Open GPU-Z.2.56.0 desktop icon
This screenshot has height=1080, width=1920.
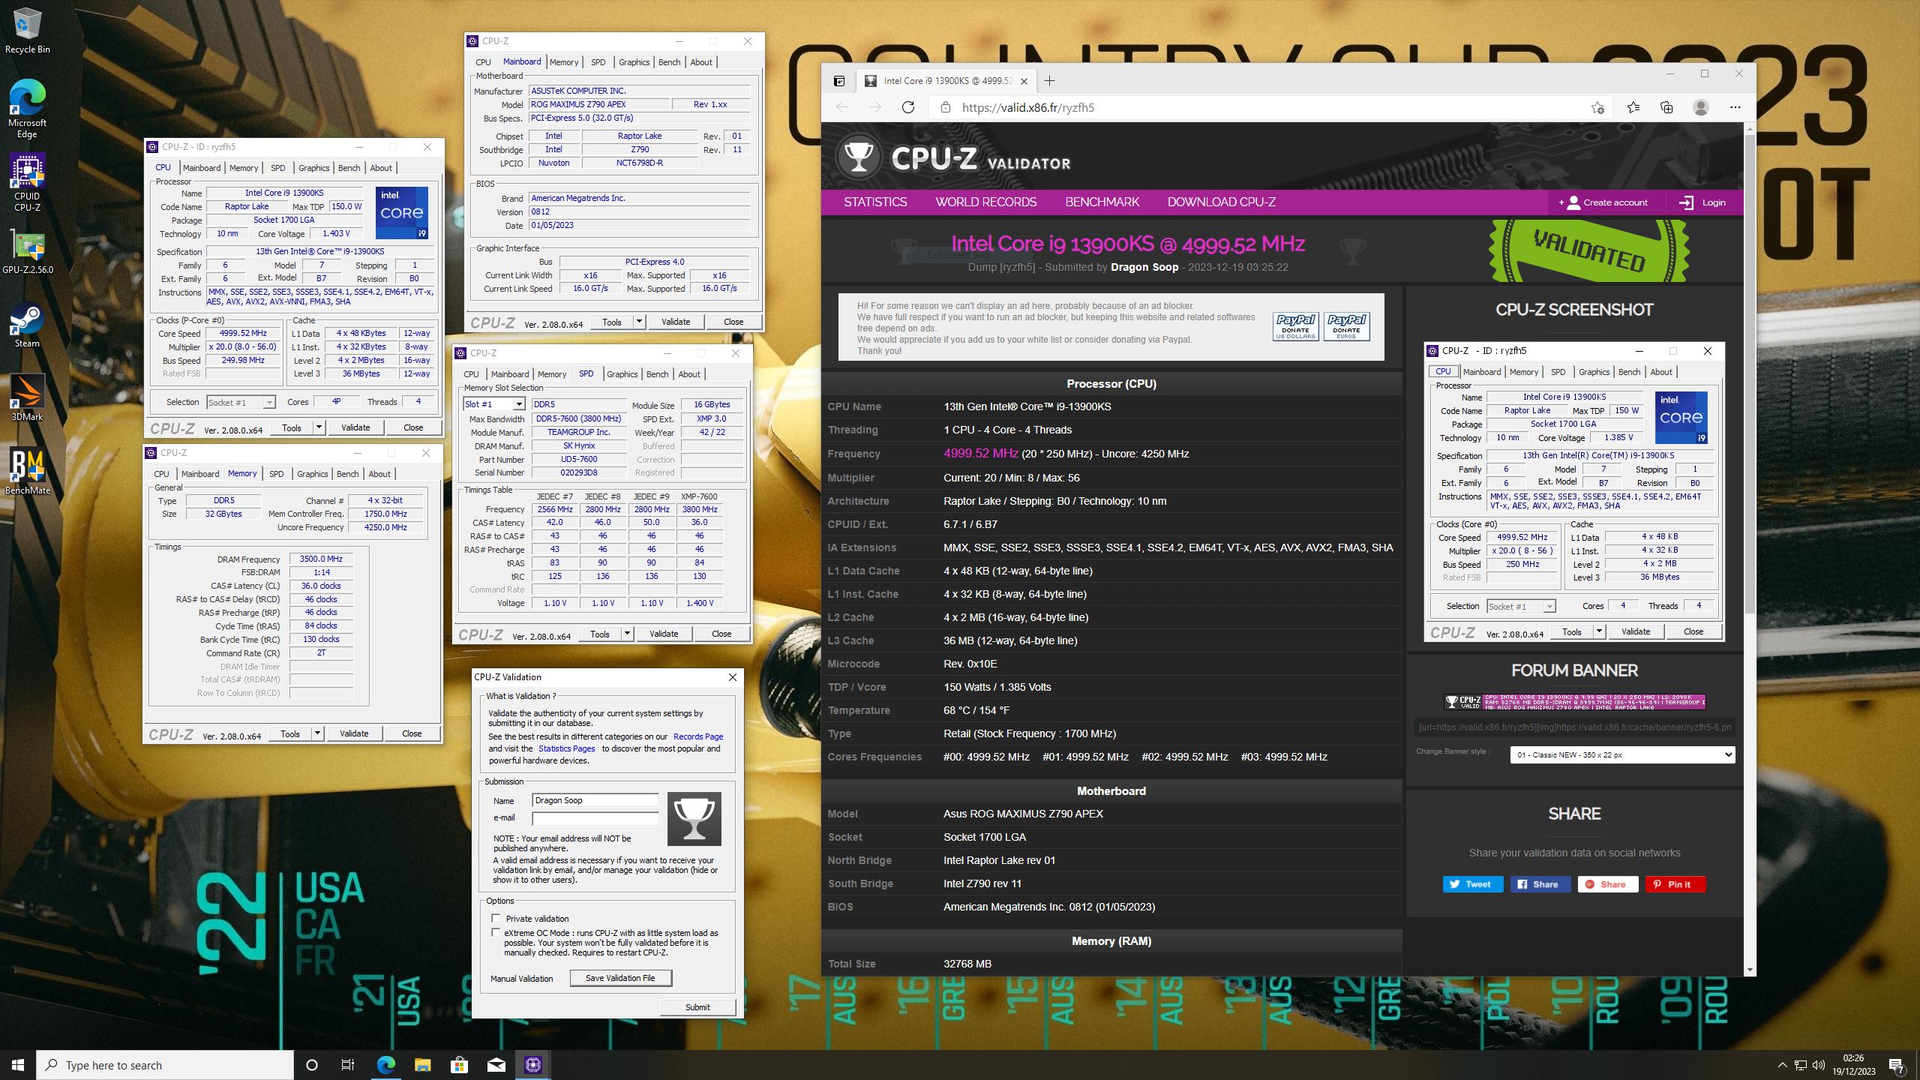tap(27, 252)
